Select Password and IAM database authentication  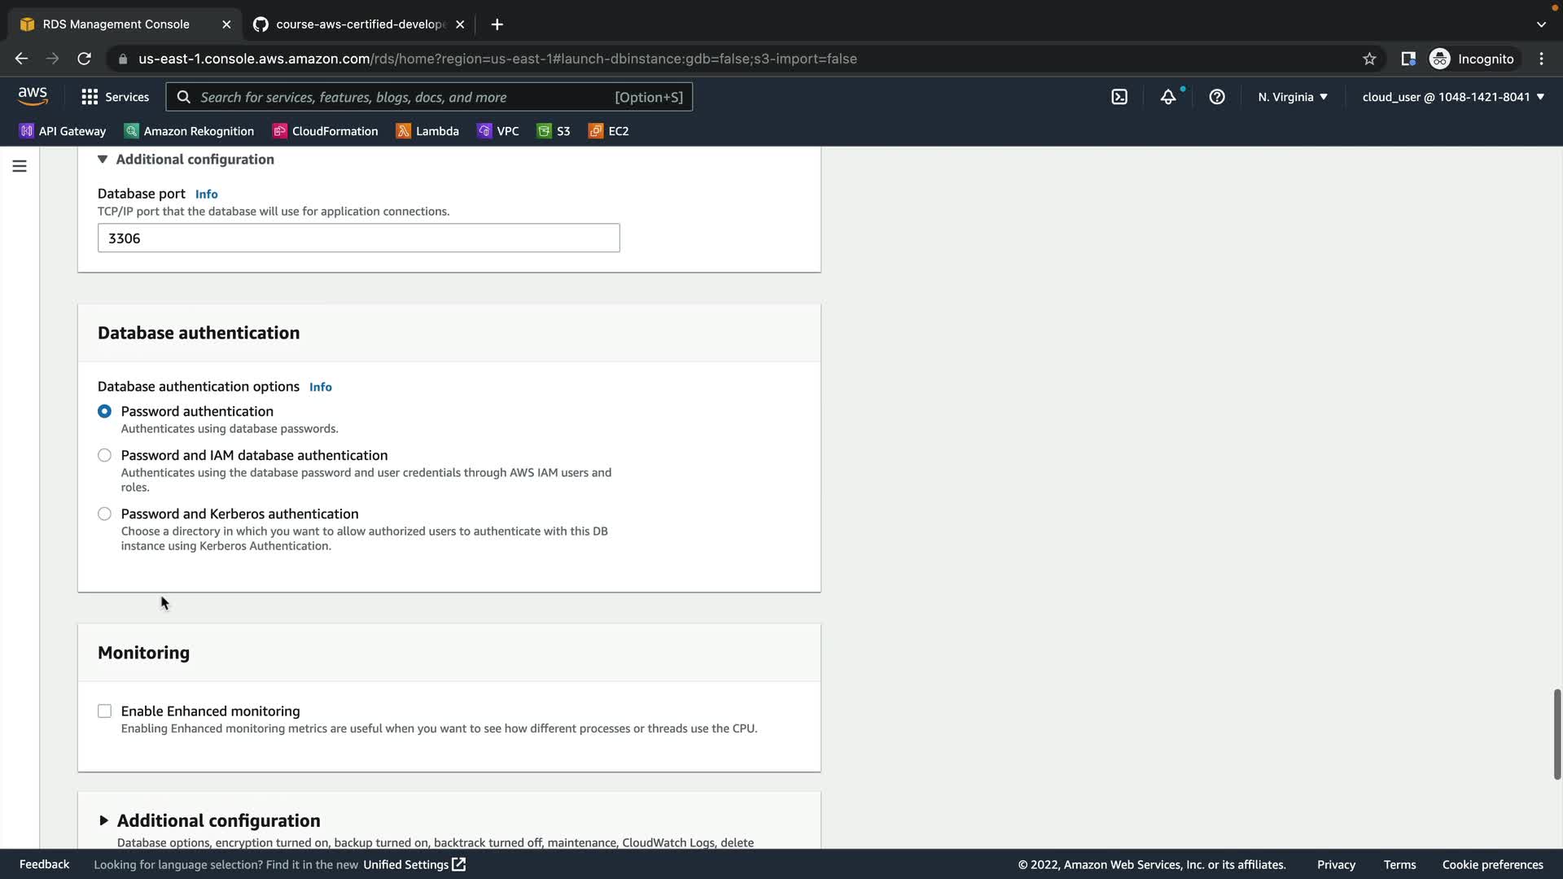tap(104, 456)
